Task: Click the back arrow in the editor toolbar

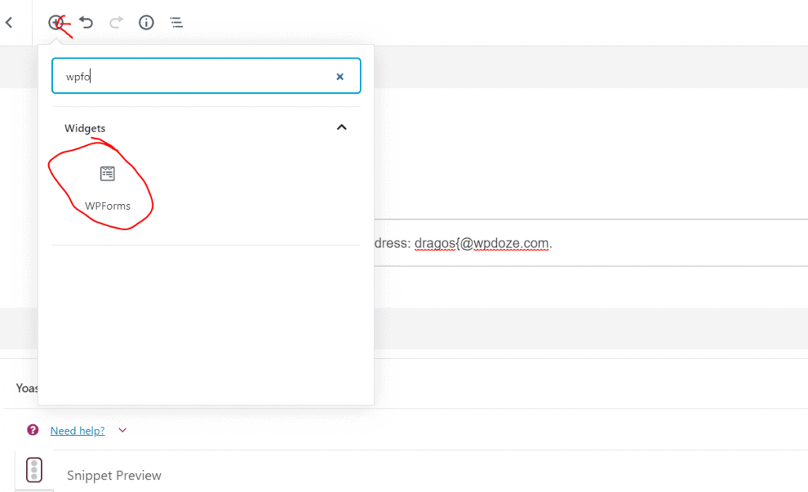Action: (9, 23)
